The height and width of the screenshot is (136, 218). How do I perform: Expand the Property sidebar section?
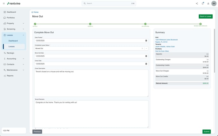point(23,23)
